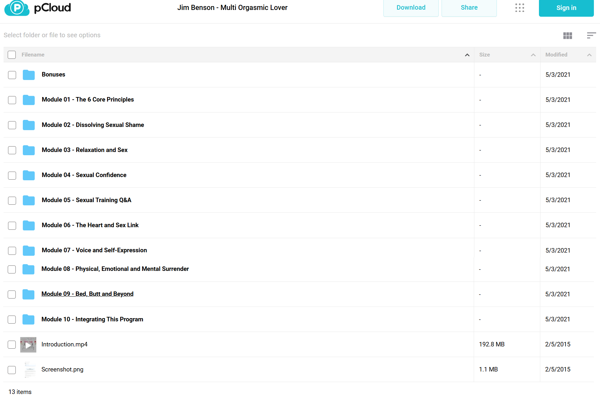The width and height of the screenshot is (600, 402).
Task: Click the Module 04 folder icon
Action: click(x=29, y=175)
